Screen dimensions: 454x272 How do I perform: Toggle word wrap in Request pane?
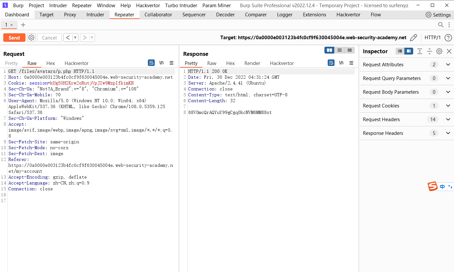coord(151,63)
